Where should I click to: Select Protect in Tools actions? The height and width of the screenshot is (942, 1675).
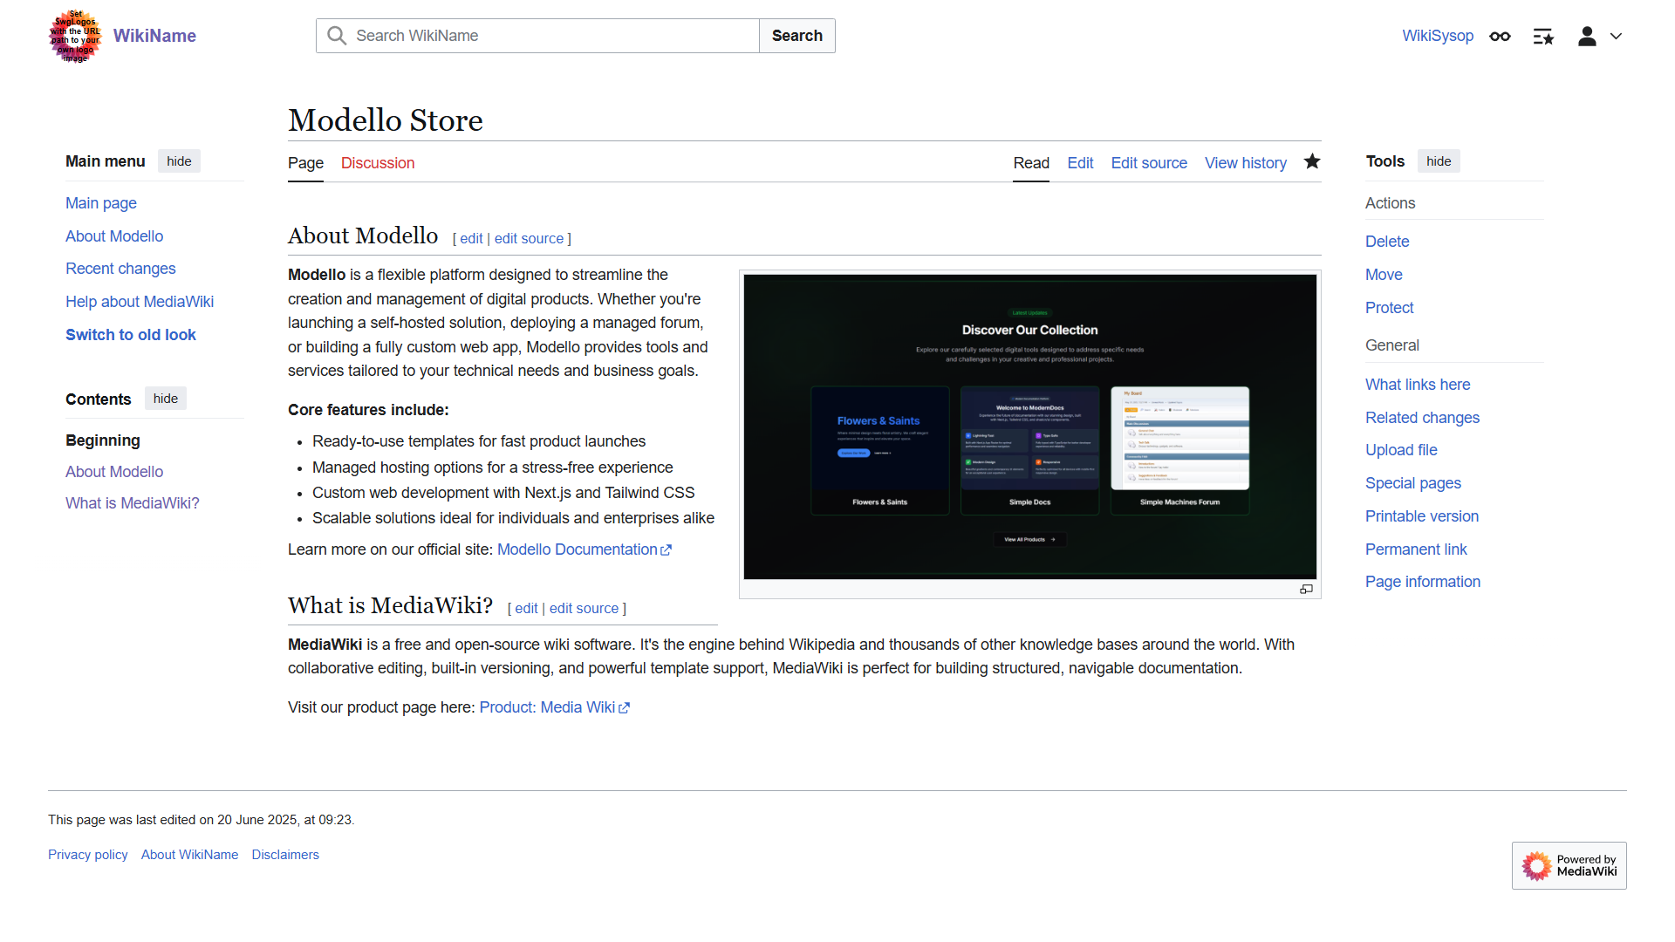[x=1389, y=308]
